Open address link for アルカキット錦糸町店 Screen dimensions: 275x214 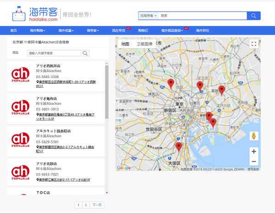[65, 149]
